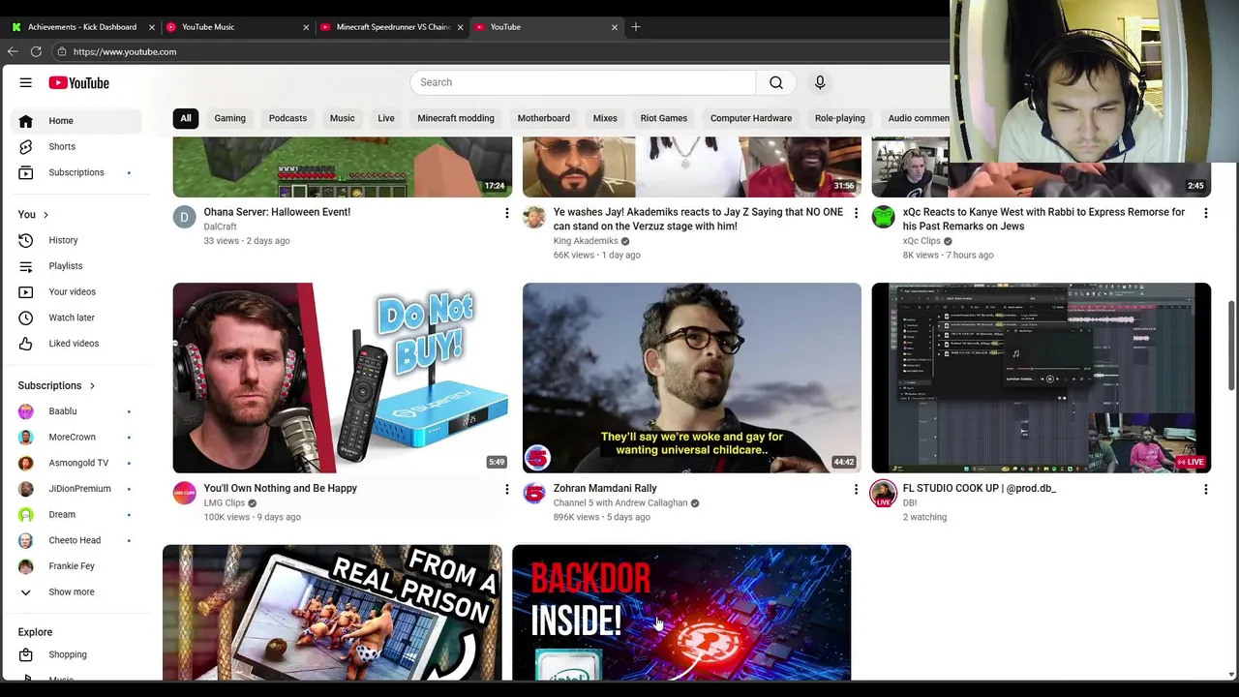Open options menu for FL STUDIO COOK UP
The height and width of the screenshot is (697, 1239).
point(1205,490)
